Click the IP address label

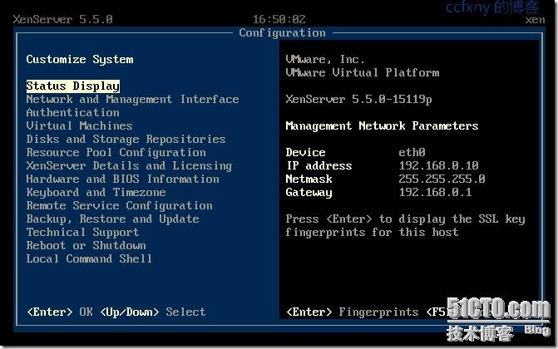click(x=319, y=166)
